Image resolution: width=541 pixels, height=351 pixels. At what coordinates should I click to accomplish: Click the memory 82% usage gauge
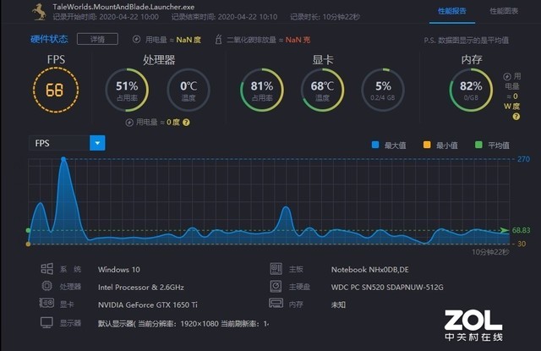click(x=471, y=90)
